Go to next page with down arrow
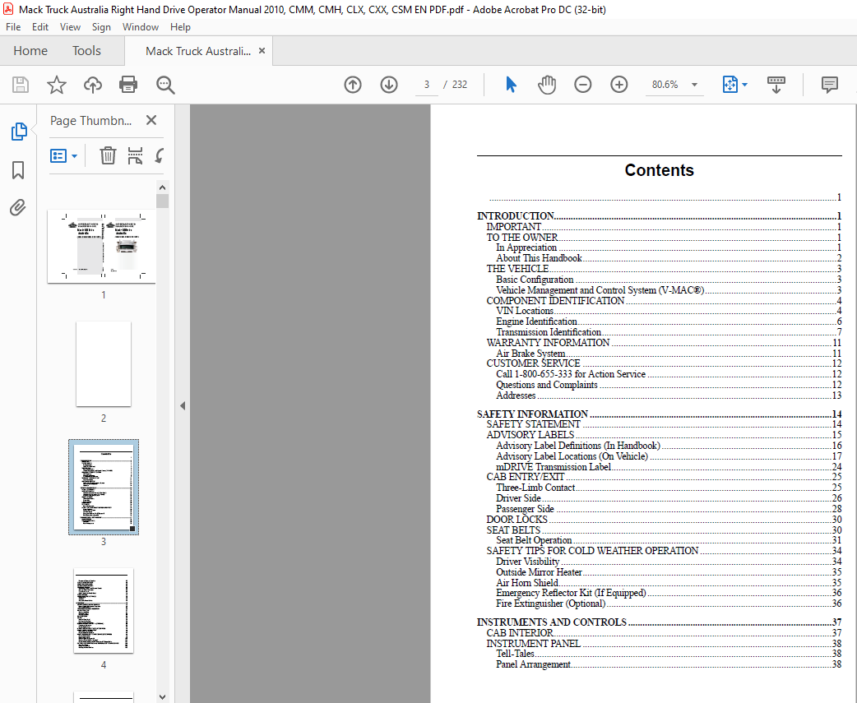 pyautogui.click(x=388, y=85)
